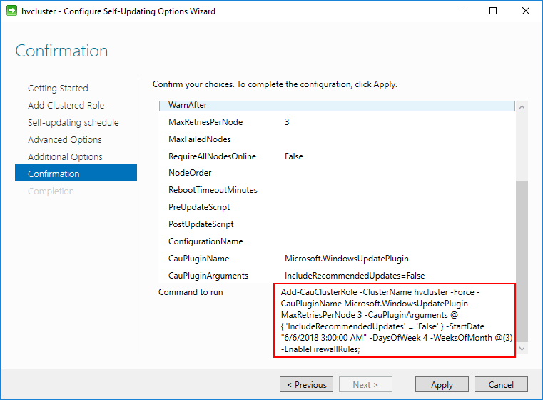Cancel the wizard
The height and width of the screenshot is (400, 543).
click(x=501, y=384)
